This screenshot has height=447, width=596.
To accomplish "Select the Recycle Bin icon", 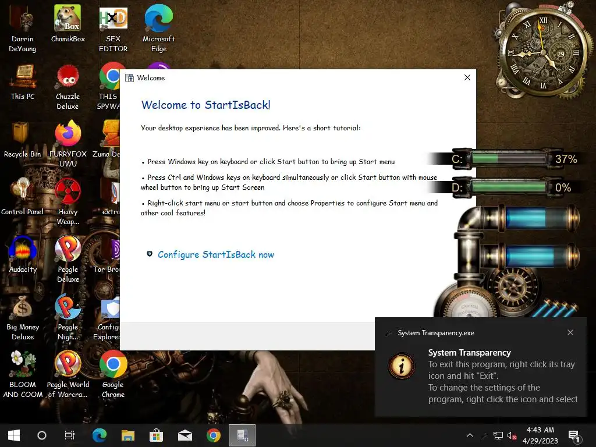I will (x=23, y=140).
